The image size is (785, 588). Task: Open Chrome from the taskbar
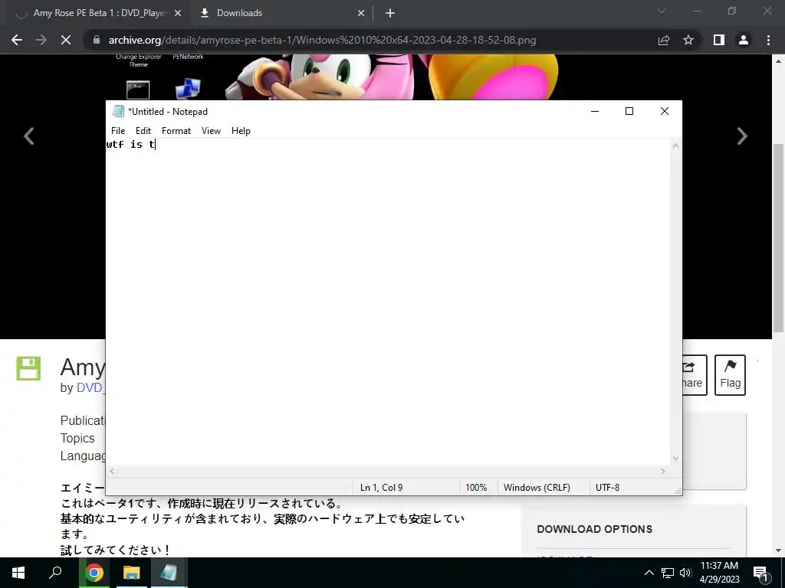94,573
